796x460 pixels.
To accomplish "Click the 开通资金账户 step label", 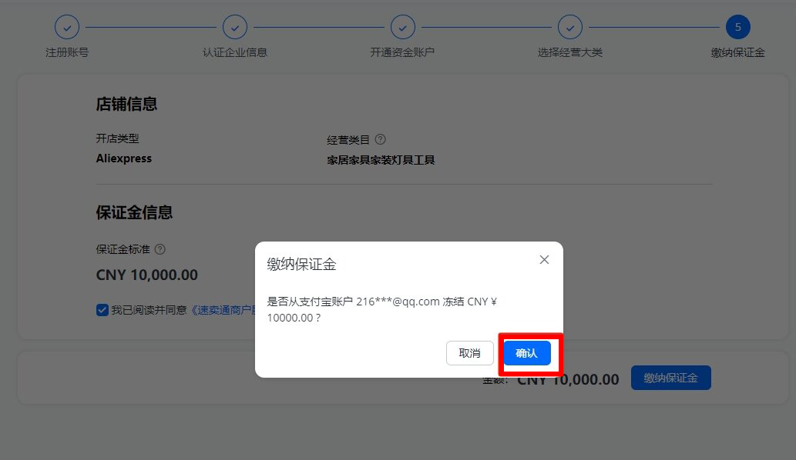I will [x=402, y=52].
